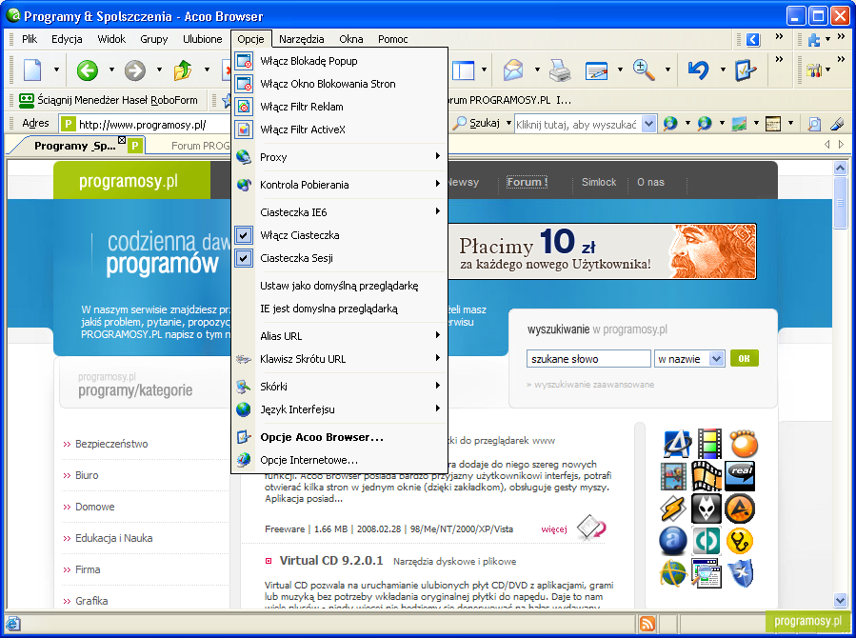The height and width of the screenshot is (638, 856).
Task: Expand the Kontrola Pobierania submenu
Action: point(340,185)
